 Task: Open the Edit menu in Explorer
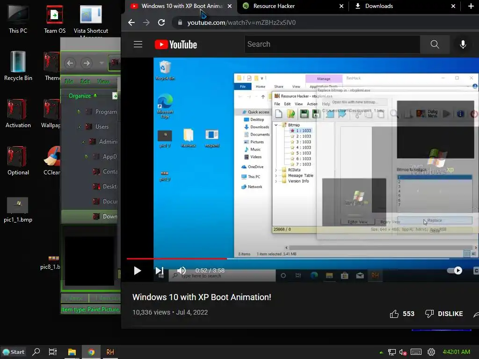tap(85, 81)
